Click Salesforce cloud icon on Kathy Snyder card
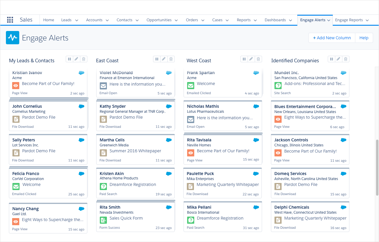Image resolution: width=379 pixels, height=242 pixels. [169, 106]
